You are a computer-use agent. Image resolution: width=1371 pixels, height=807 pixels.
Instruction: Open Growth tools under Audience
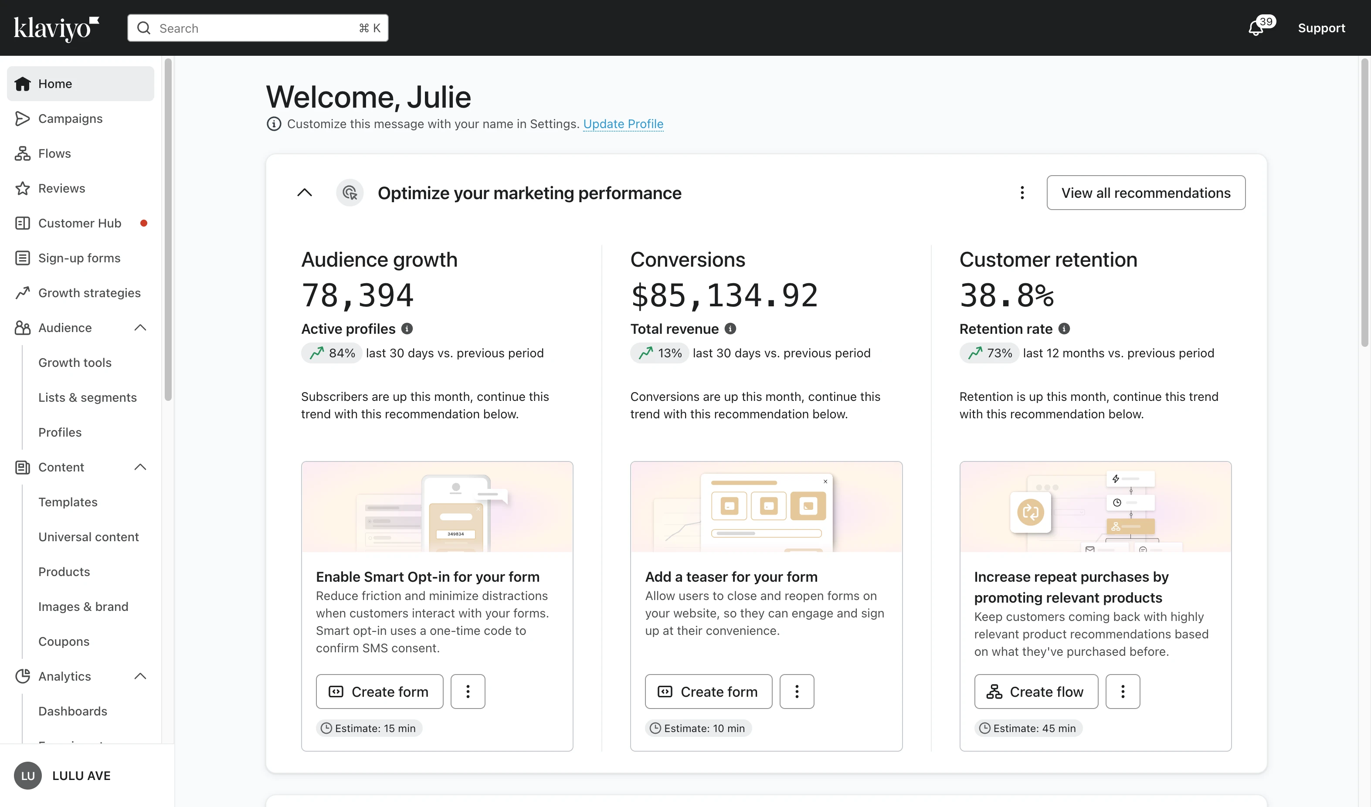click(x=75, y=363)
